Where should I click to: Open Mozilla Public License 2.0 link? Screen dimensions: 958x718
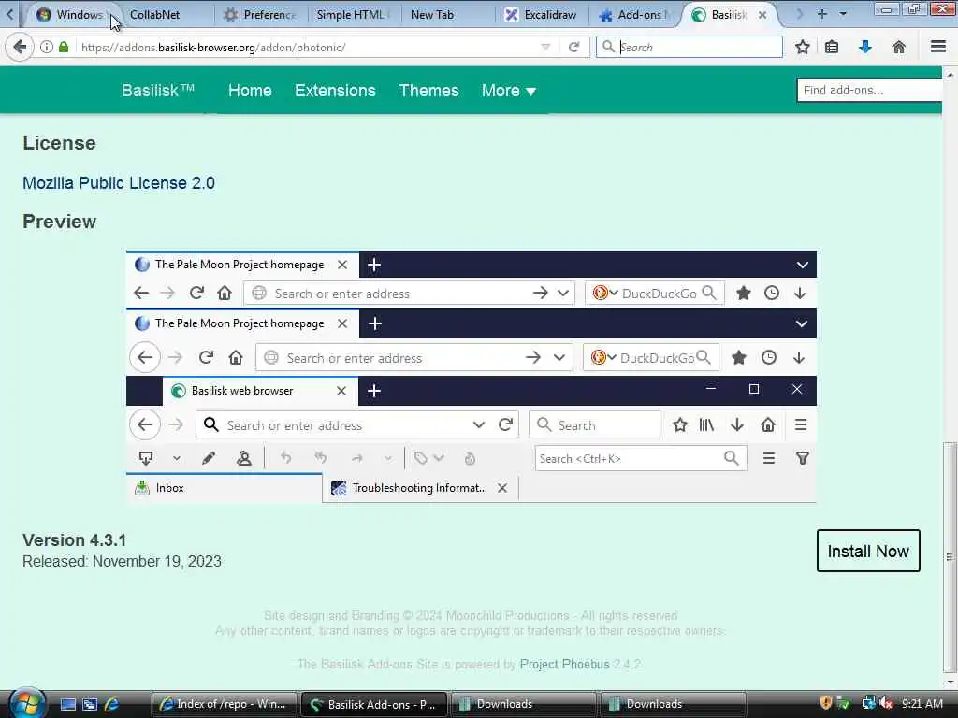[x=119, y=183]
